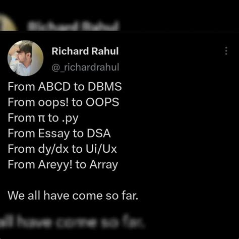Viewport: 239px width, 239px height.
Task: Click the line 'From dy/dx to Ui/Ux'
Action: tap(62, 149)
